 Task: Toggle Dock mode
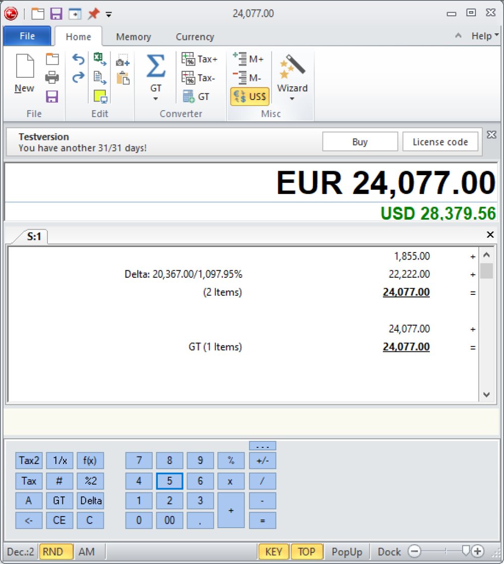click(389, 551)
